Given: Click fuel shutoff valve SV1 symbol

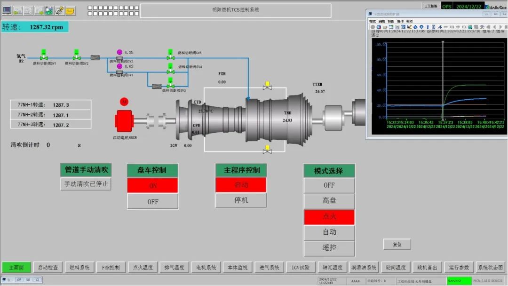Looking at the screenshot, I should (44, 57).
